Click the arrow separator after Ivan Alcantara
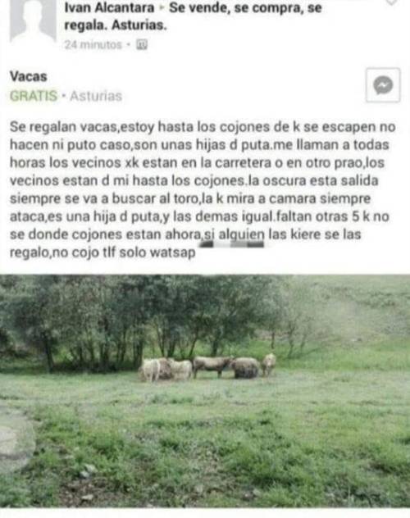 (162, 8)
